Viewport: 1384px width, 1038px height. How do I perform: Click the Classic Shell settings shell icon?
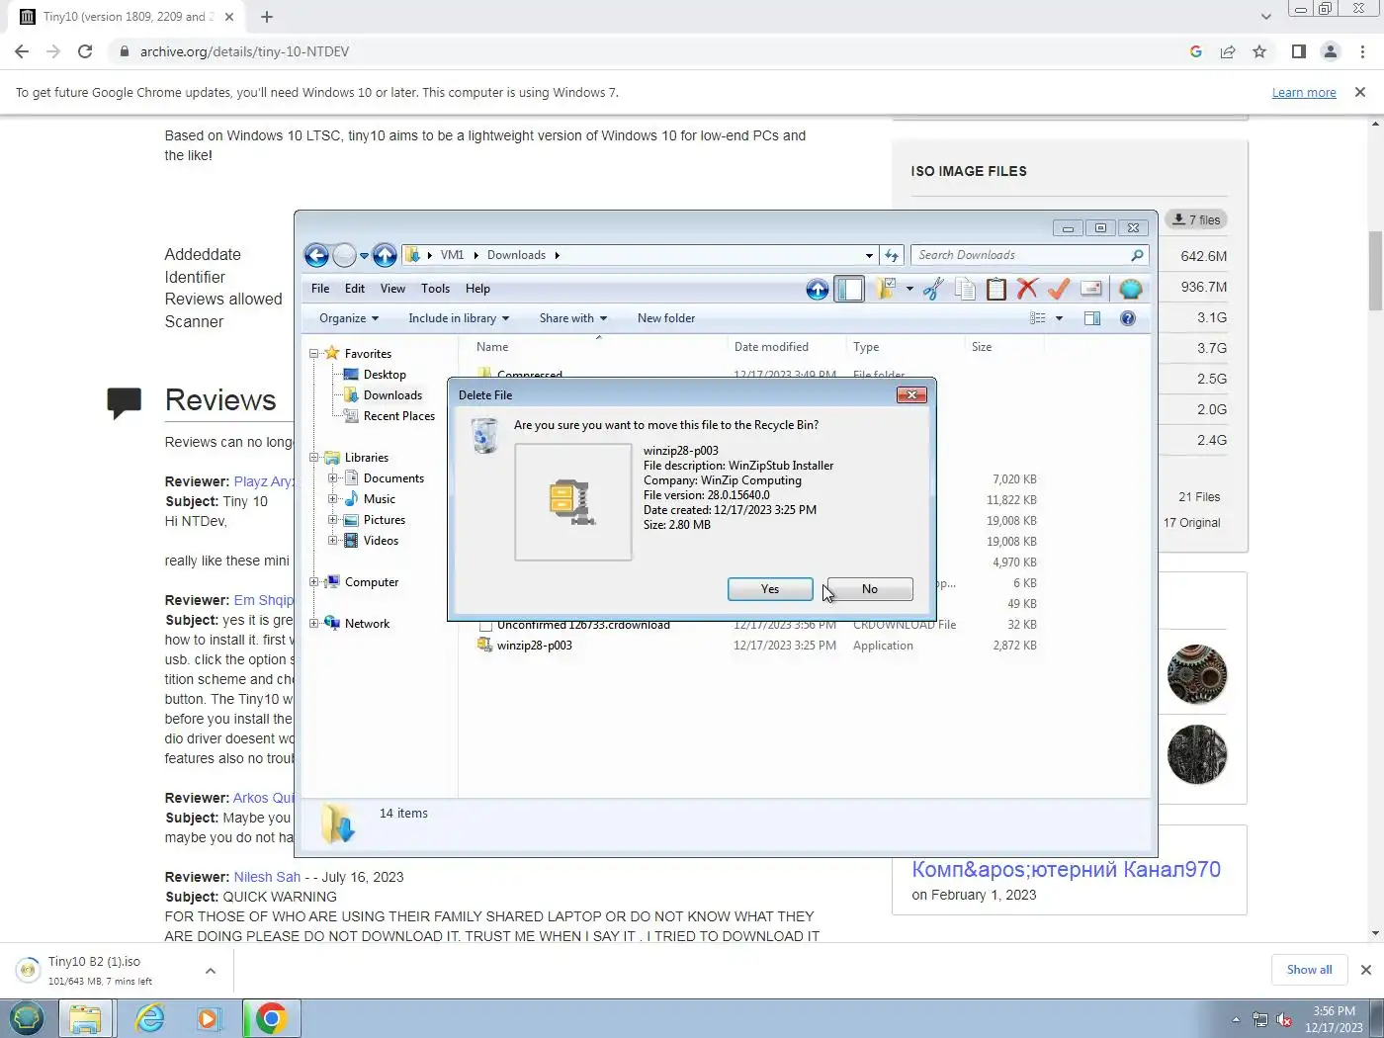pyautogui.click(x=1131, y=289)
